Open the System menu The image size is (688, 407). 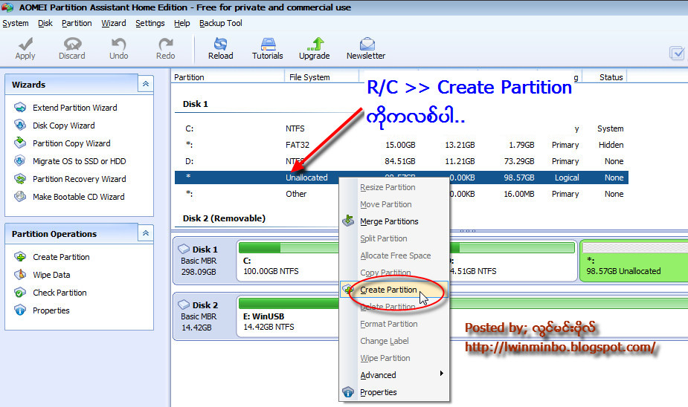(16, 23)
